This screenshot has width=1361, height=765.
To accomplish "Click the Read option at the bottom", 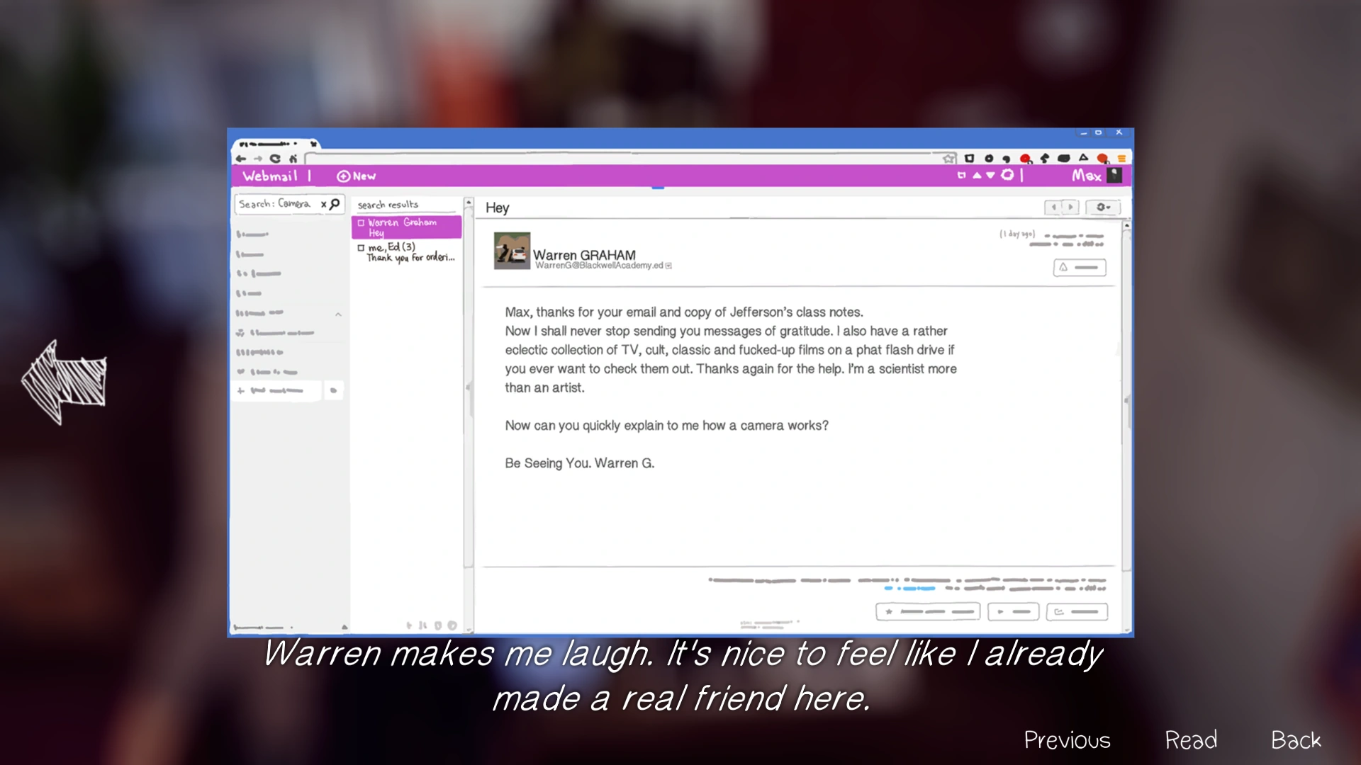I will coord(1191,740).
